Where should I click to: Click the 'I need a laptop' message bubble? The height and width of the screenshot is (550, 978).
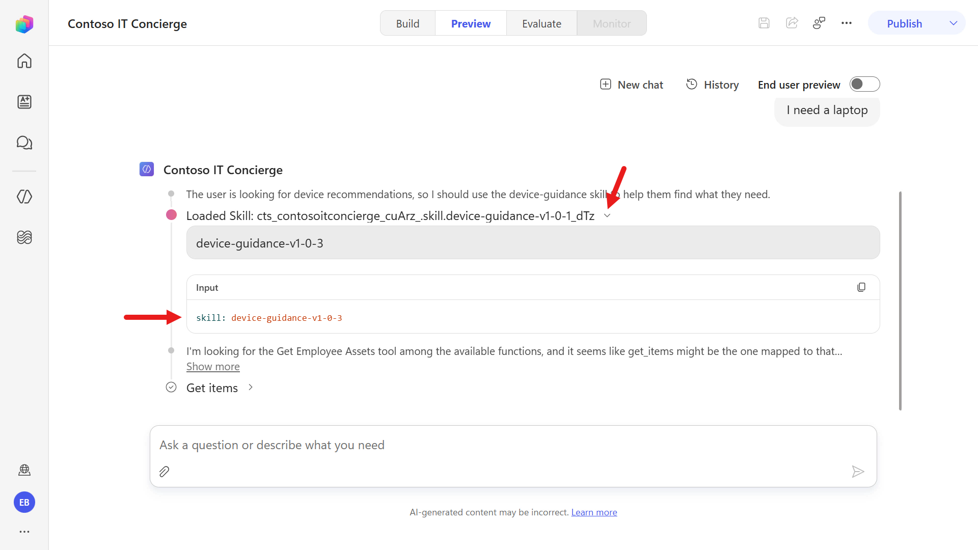(827, 110)
